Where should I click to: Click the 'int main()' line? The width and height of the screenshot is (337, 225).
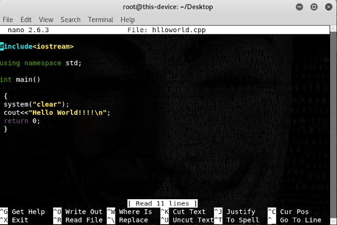(20, 80)
